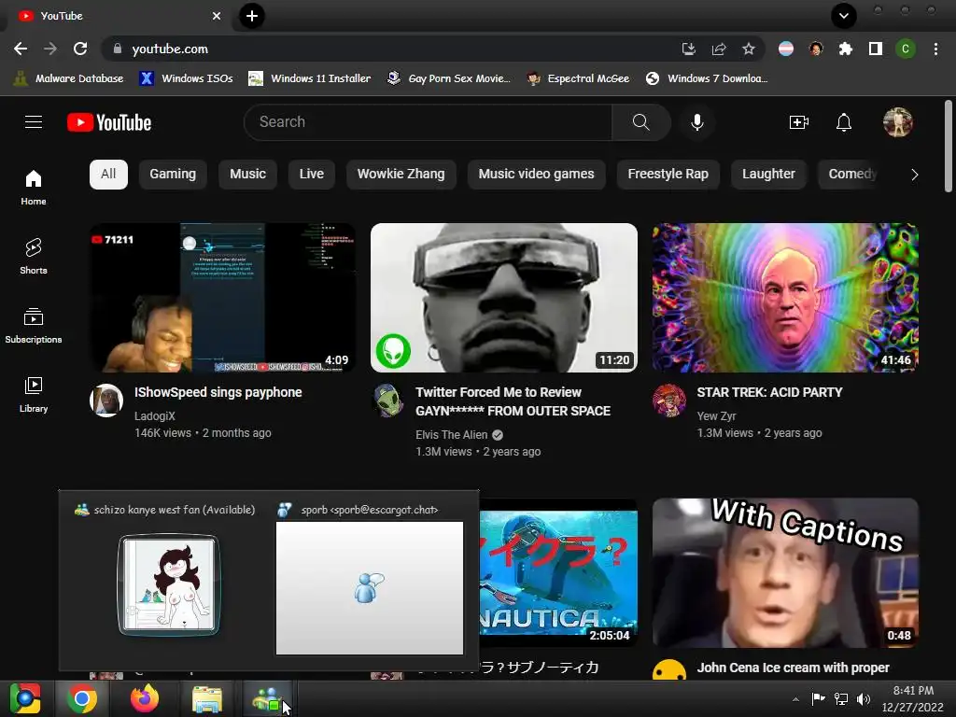Open IShowSpeed sings payphone video title
The height and width of the screenshot is (717, 956).
(218, 392)
